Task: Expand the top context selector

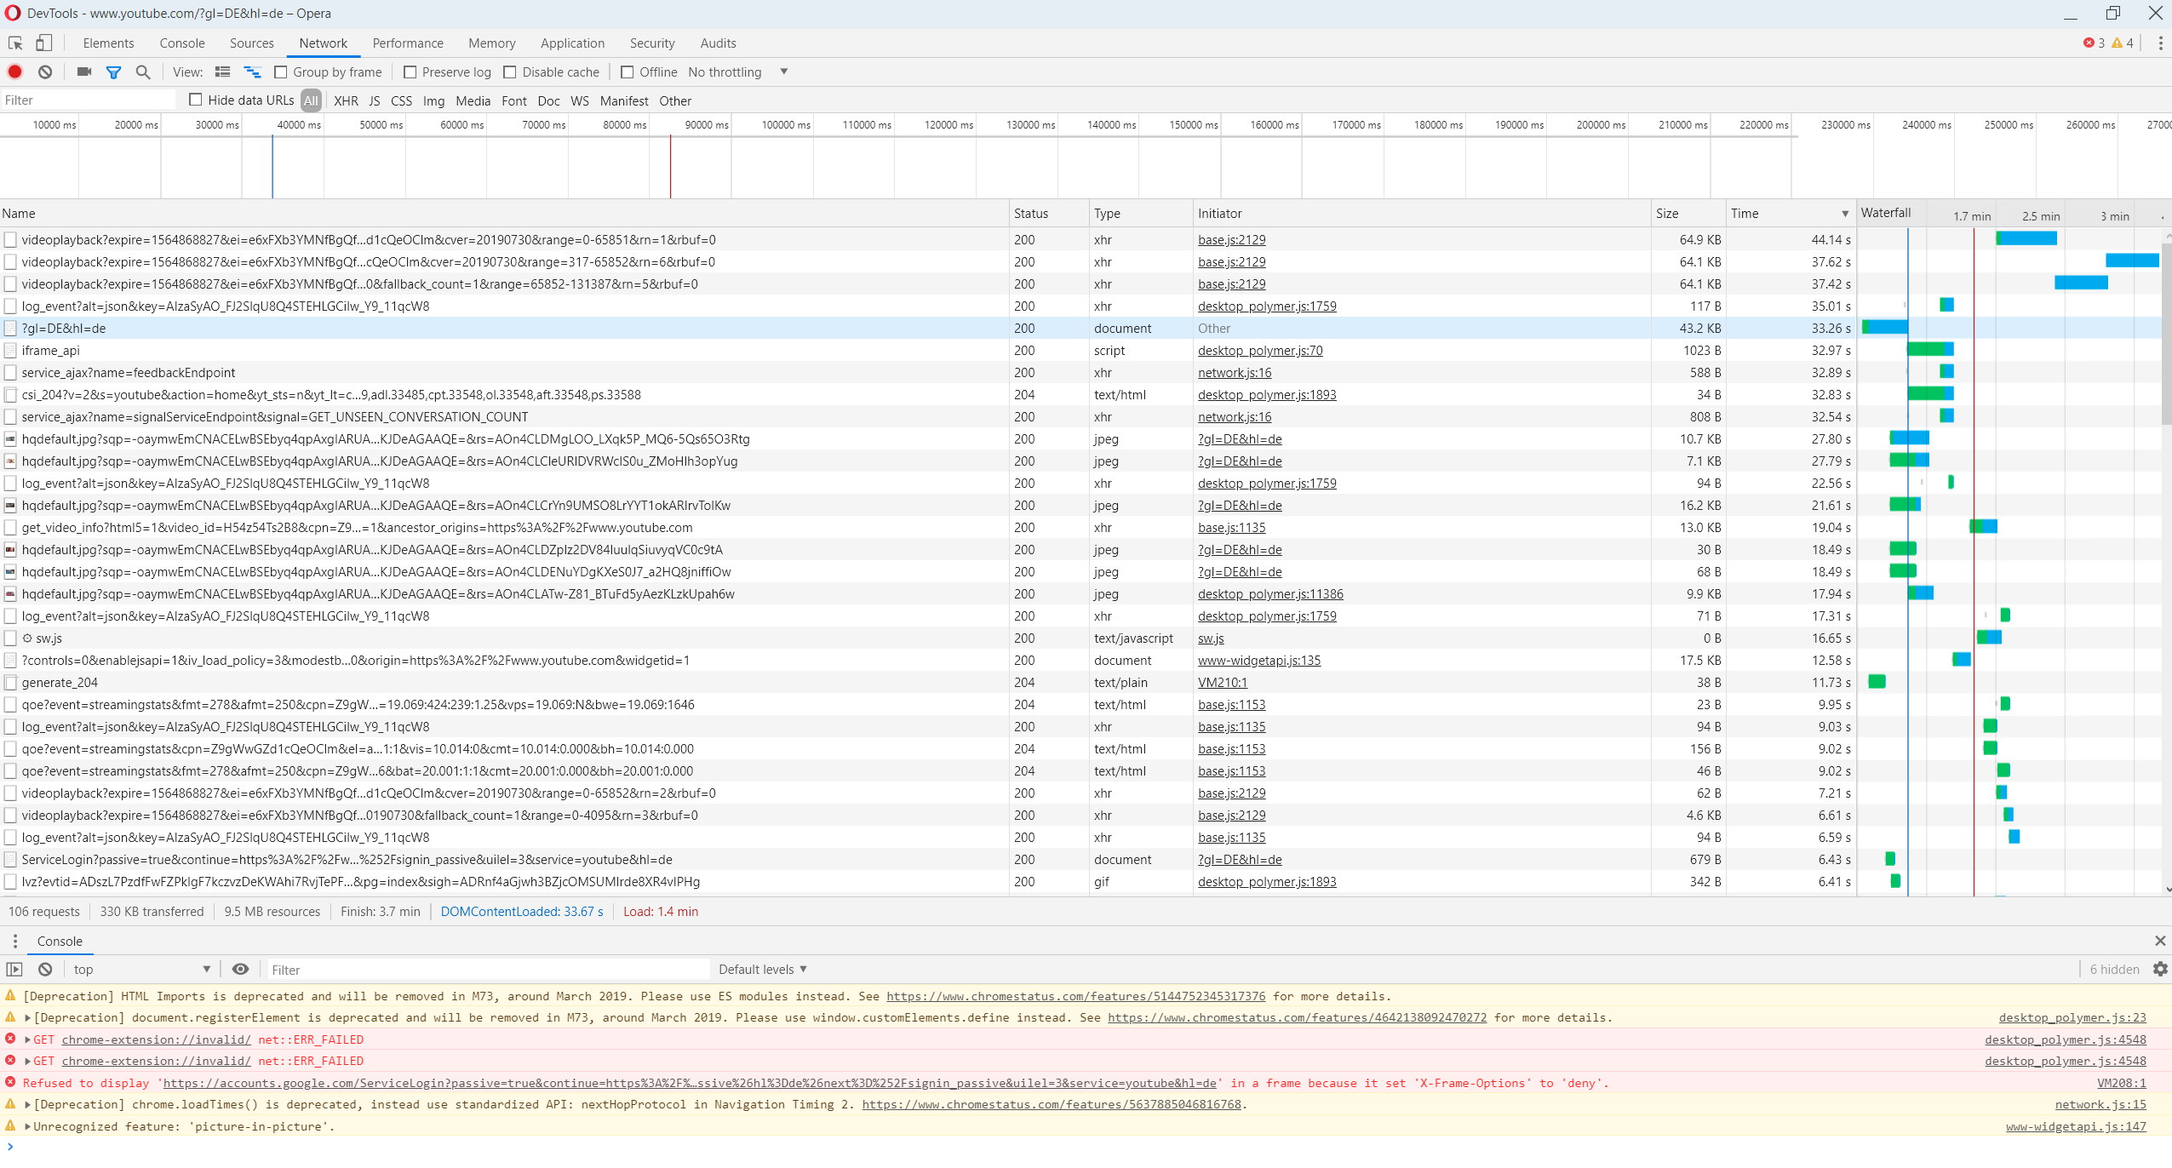Action: [140, 969]
